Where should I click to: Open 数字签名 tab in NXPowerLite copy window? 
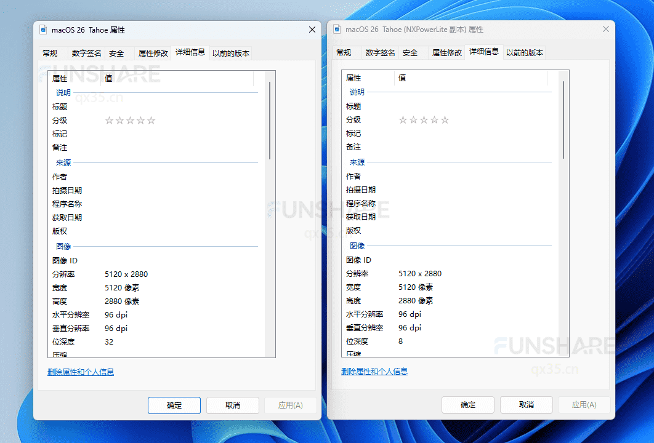click(380, 52)
